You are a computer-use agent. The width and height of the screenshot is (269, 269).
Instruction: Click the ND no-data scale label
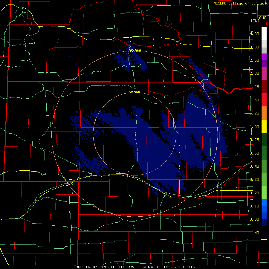point(257,233)
